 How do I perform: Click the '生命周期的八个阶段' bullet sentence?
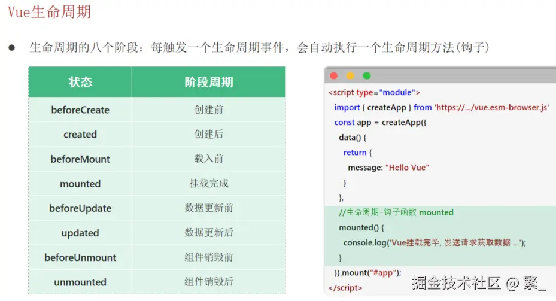[259, 47]
